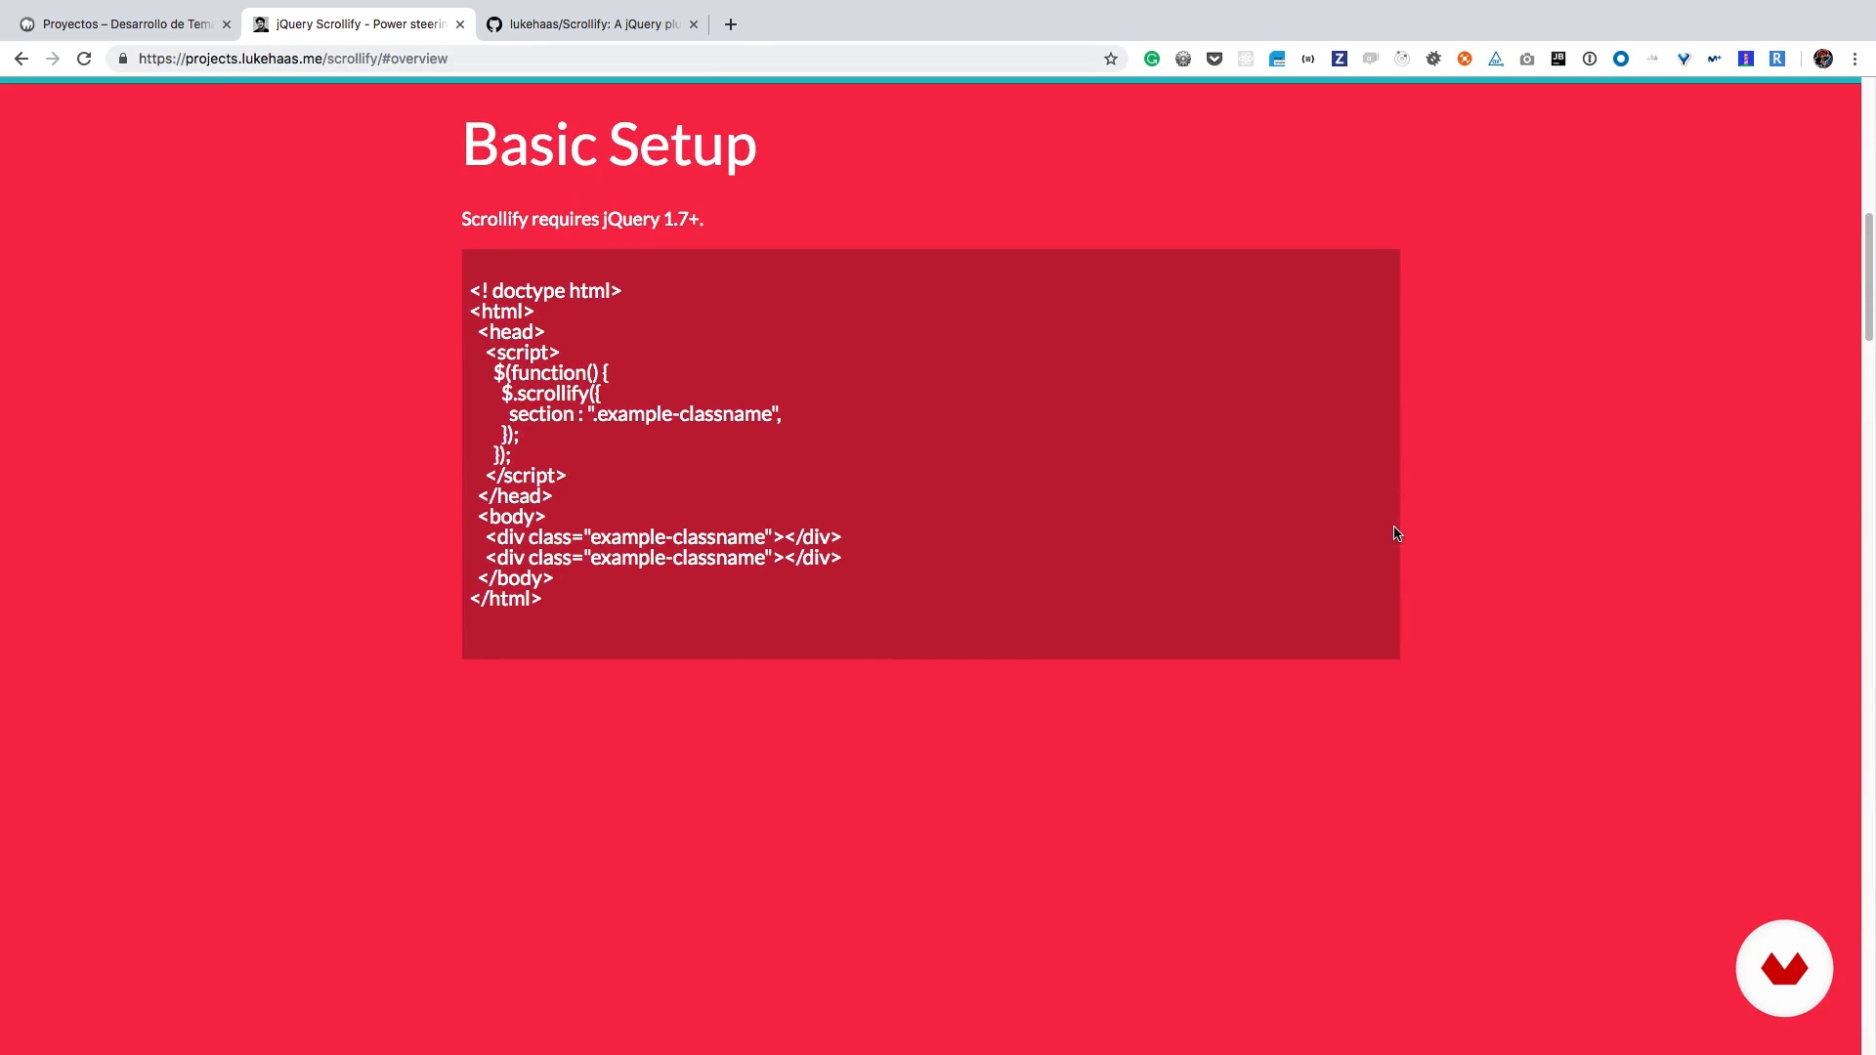The width and height of the screenshot is (1876, 1055).
Task: Go forward in browser history
Action: (x=53, y=59)
